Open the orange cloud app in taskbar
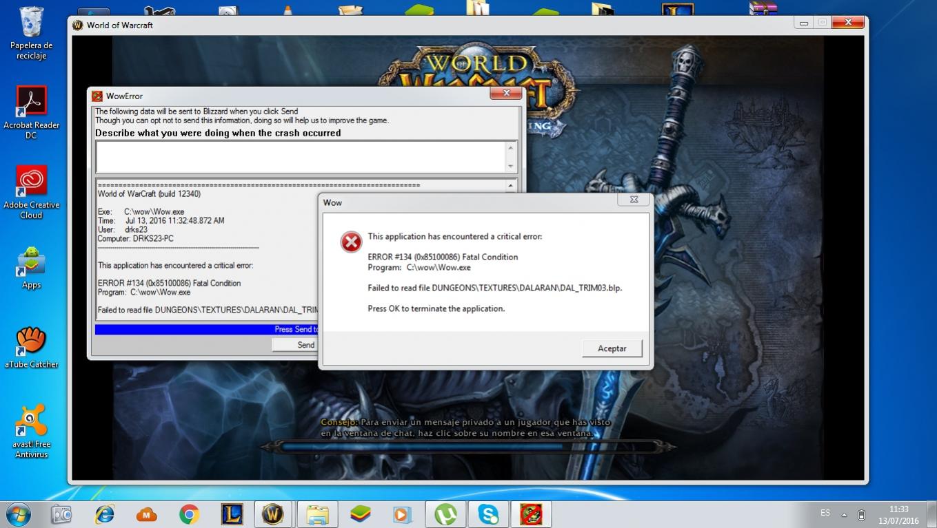The width and height of the screenshot is (937, 528). click(147, 514)
